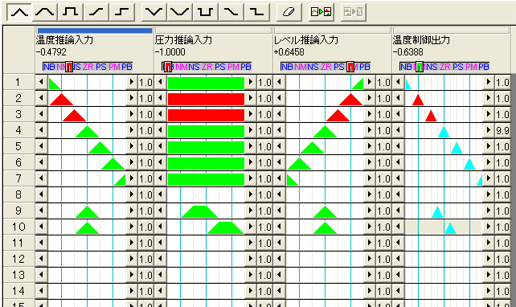Click the row 2 red pressure bar

click(206, 99)
